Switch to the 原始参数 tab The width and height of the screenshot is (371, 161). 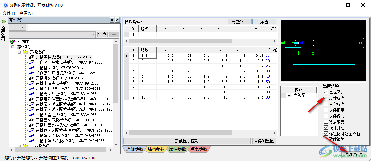[134, 149]
